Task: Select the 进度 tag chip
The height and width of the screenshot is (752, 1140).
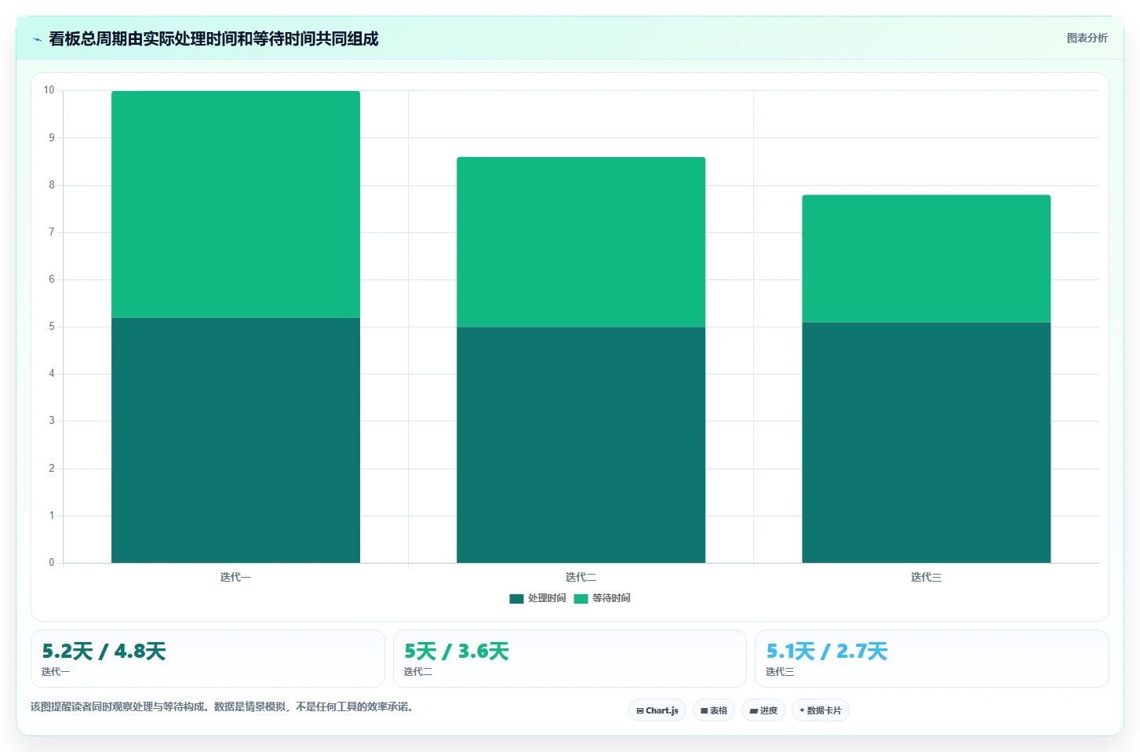Action: (x=763, y=710)
